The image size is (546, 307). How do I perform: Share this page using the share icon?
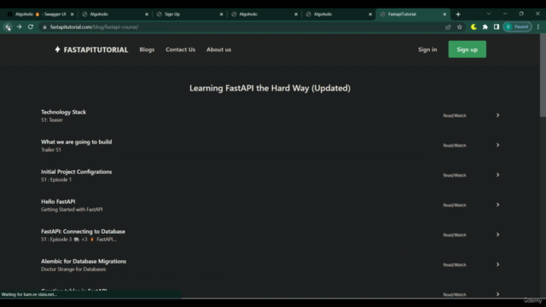tap(448, 26)
